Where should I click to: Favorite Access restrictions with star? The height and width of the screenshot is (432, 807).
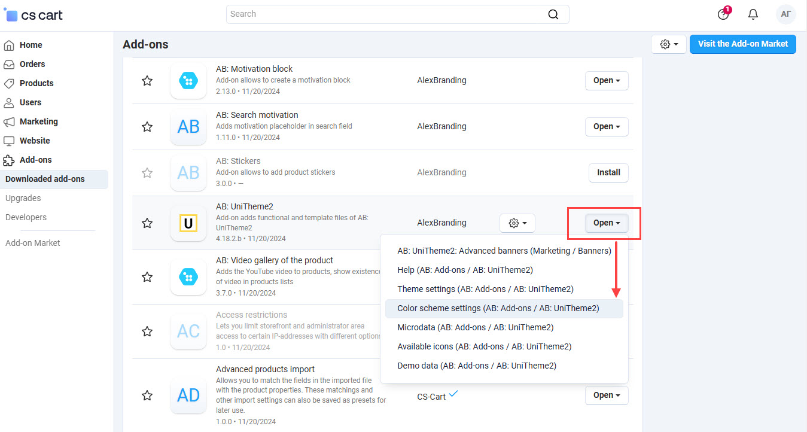click(147, 331)
